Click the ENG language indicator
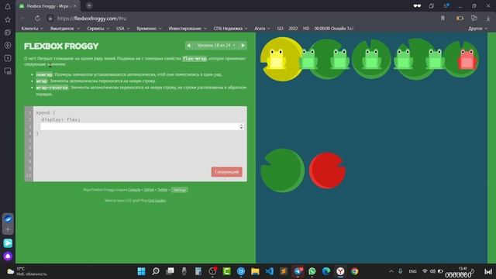This screenshot has width=496, height=279. pos(412,271)
